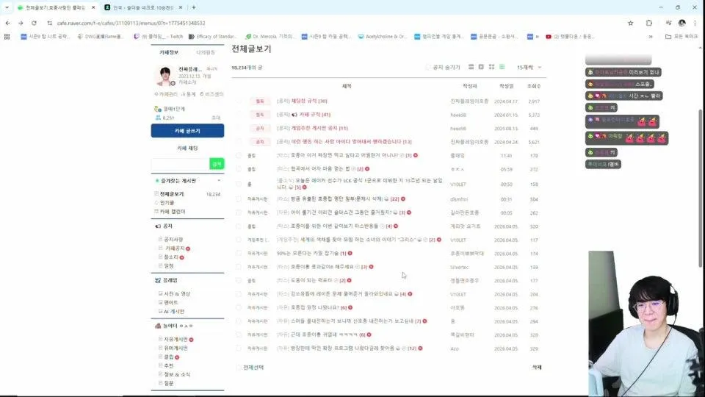Open the tab search dropdown in Chrome

coord(7,7)
